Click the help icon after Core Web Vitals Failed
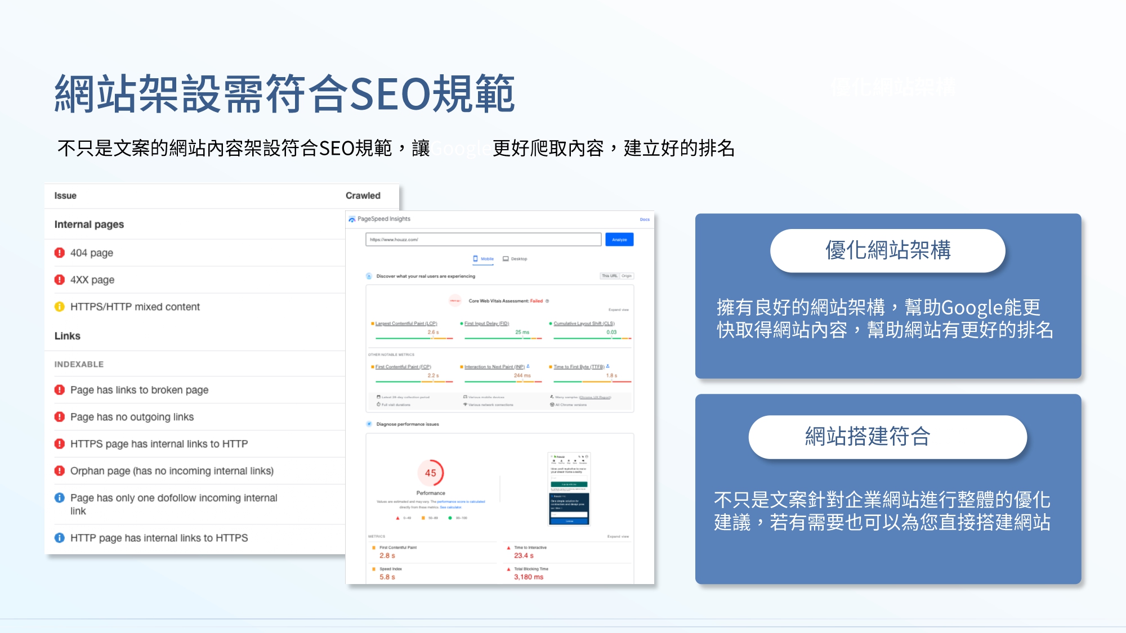Screen dimensions: 1126x633 547,301
